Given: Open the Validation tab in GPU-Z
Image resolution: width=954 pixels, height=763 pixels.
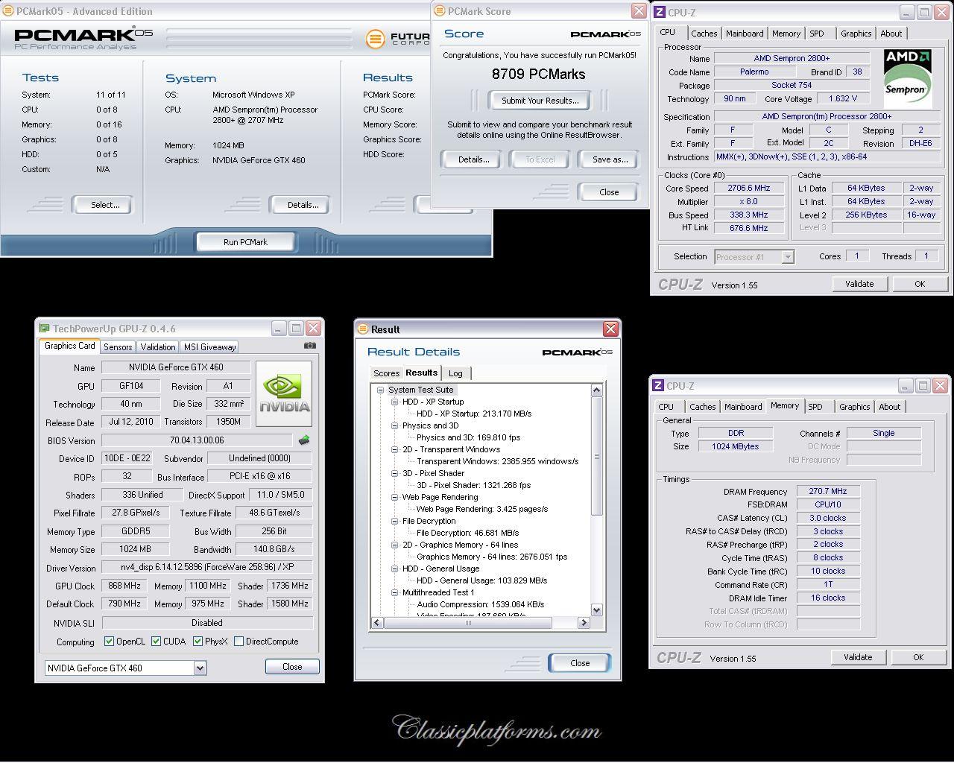Looking at the screenshot, I should pyautogui.click(x=158, y=346).
